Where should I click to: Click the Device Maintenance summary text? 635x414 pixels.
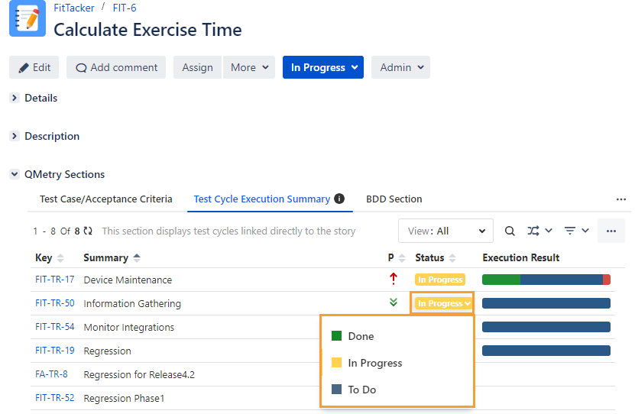click(128, 280)
